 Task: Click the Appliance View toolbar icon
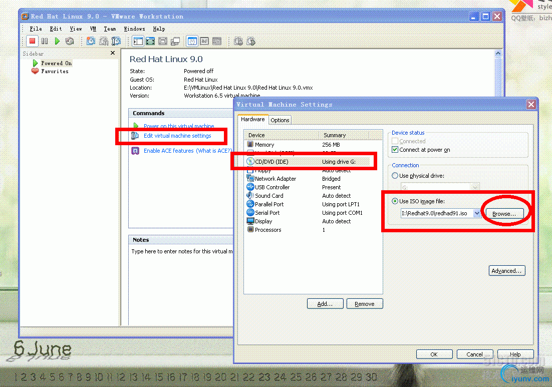pos(204,41)
